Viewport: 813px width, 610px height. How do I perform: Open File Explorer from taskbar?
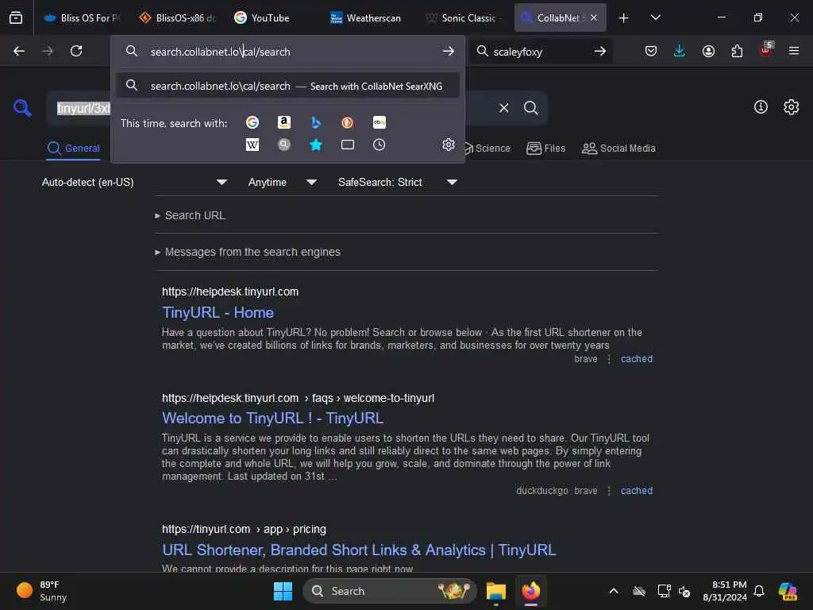point(496,591)
